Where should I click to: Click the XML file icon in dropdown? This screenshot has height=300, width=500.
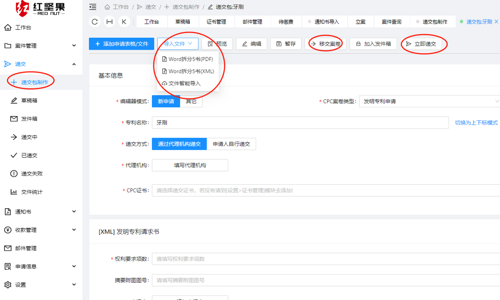[164, 71]
